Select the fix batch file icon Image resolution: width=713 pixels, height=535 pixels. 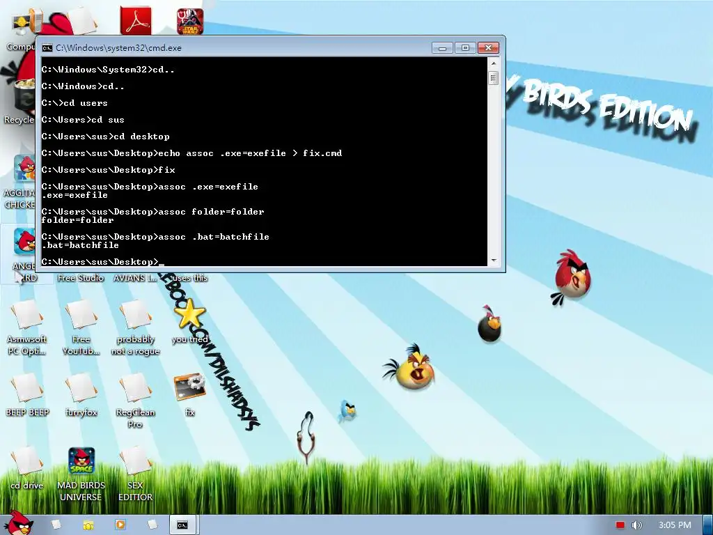coord(190,395)
